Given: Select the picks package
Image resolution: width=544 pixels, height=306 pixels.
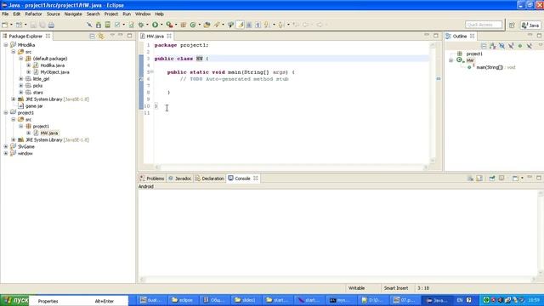Looking at the screenshot, I should coord(37,86).
